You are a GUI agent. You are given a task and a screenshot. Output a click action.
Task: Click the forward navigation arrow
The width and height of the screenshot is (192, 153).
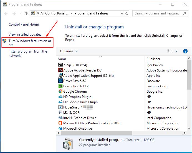[14, 13]
